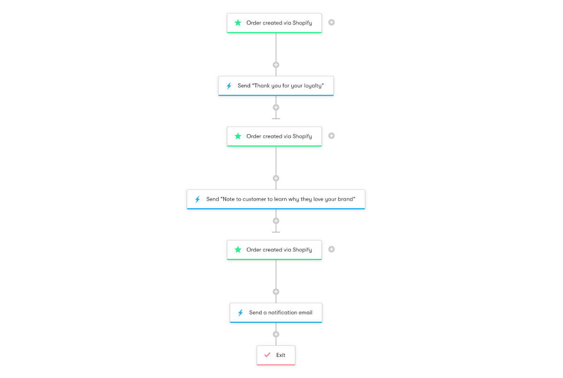
Task: Click the plus button below the thank-you email
Action: (276, 107)
